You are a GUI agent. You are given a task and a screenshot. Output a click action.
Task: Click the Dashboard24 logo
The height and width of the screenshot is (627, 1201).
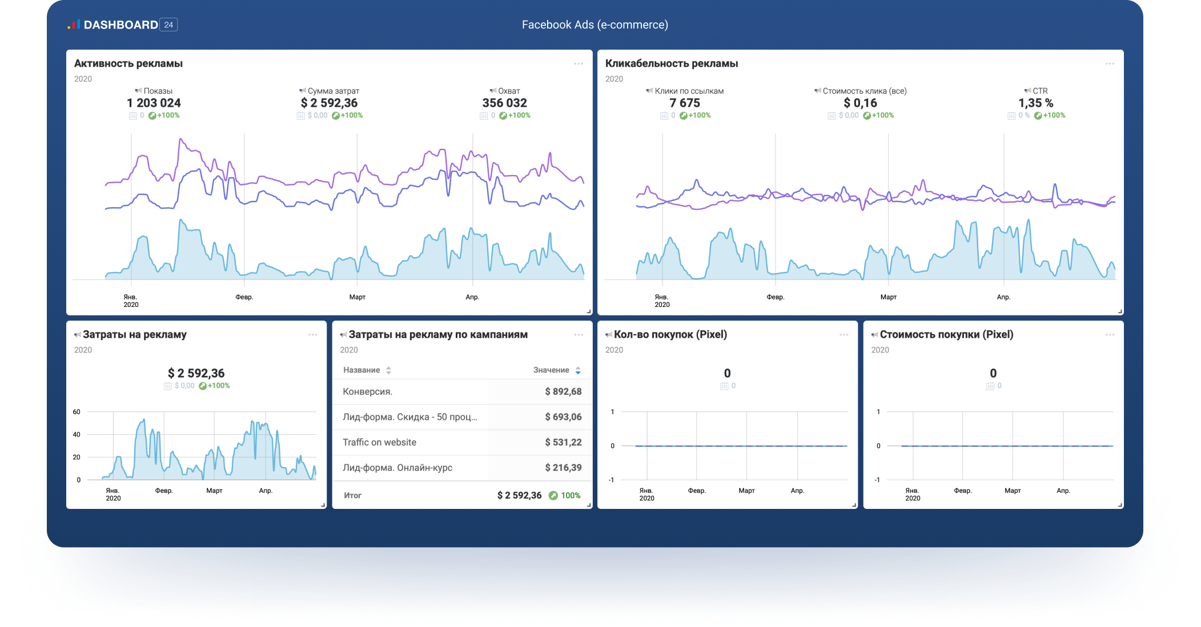pos(122,25)
